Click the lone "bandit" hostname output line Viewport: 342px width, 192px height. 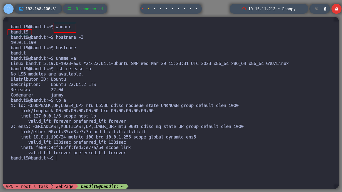click(x=18, y=53)
